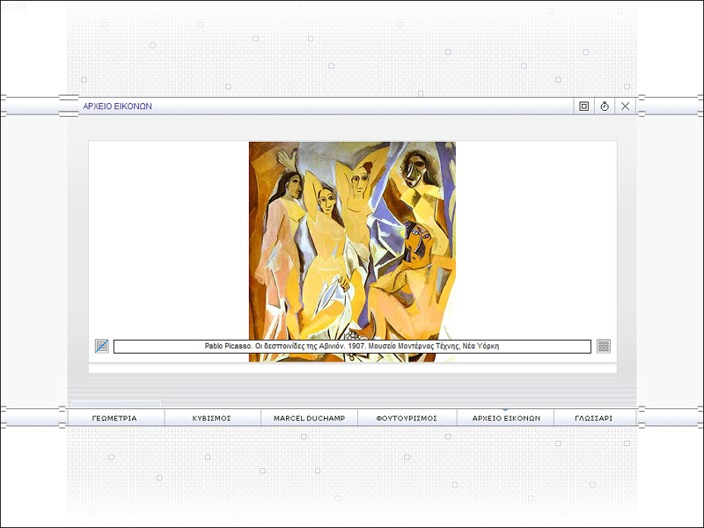Close the ΑΡΧΕΙΟ ΕΙΚΟΝΩΝ panel
Viewport: 704px width, 528px height.
pos(625,106)
